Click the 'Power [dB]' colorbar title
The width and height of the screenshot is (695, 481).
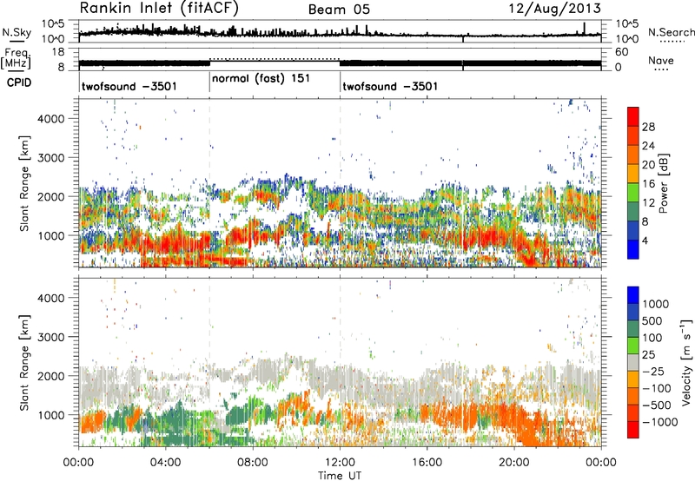663,183
